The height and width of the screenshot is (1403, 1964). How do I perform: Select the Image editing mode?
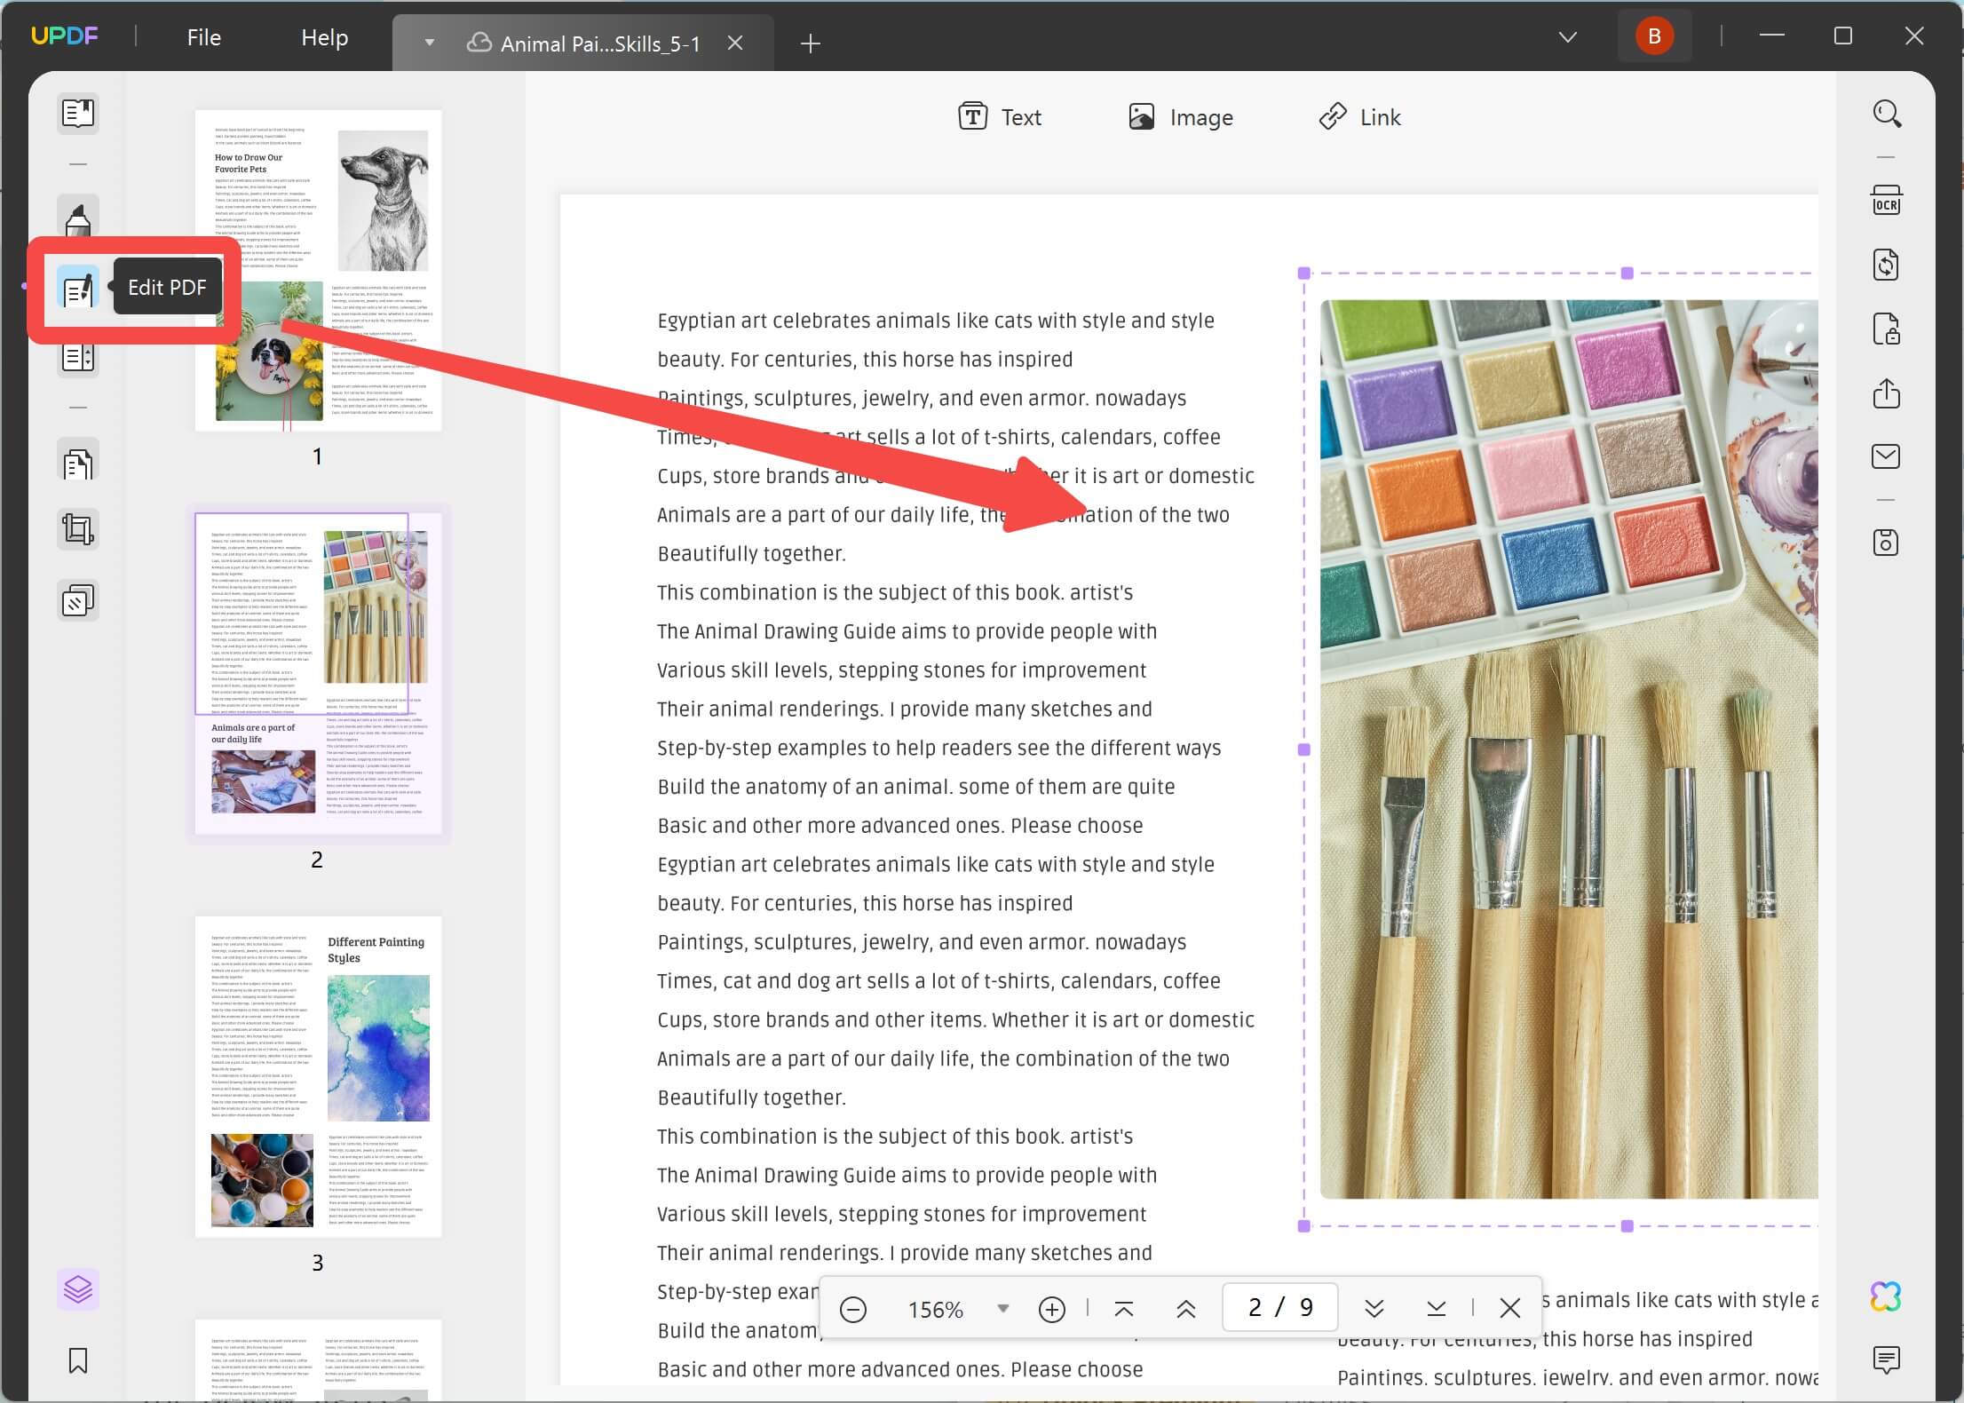click(1181, 116)
